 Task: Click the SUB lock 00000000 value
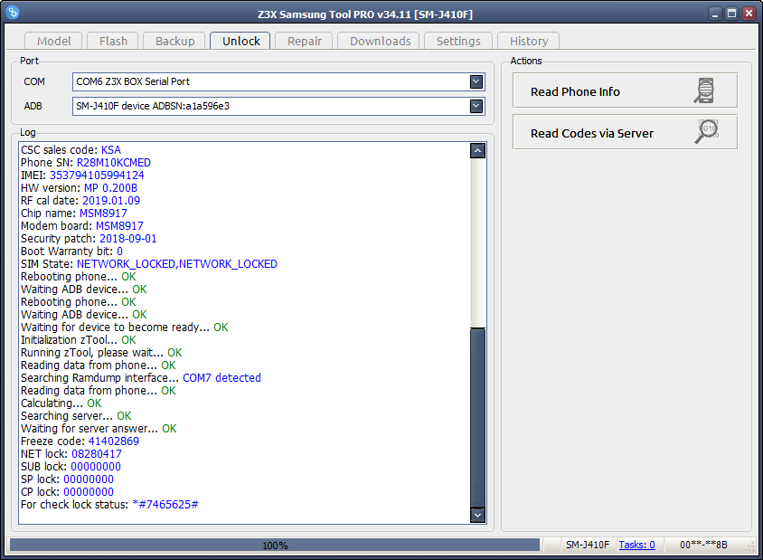[96, 467]
